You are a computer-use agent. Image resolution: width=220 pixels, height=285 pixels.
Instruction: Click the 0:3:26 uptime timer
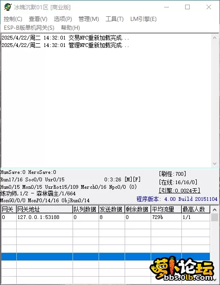point(113,179)
